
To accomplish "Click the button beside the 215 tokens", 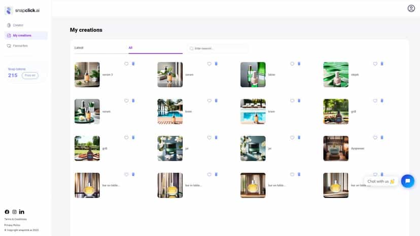I will (x=30, y=75).
